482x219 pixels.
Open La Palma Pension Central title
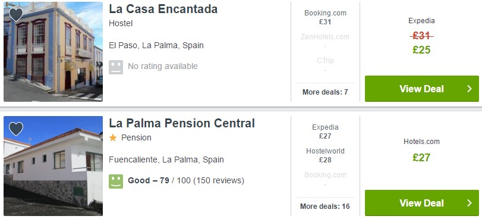click(182, 123)
